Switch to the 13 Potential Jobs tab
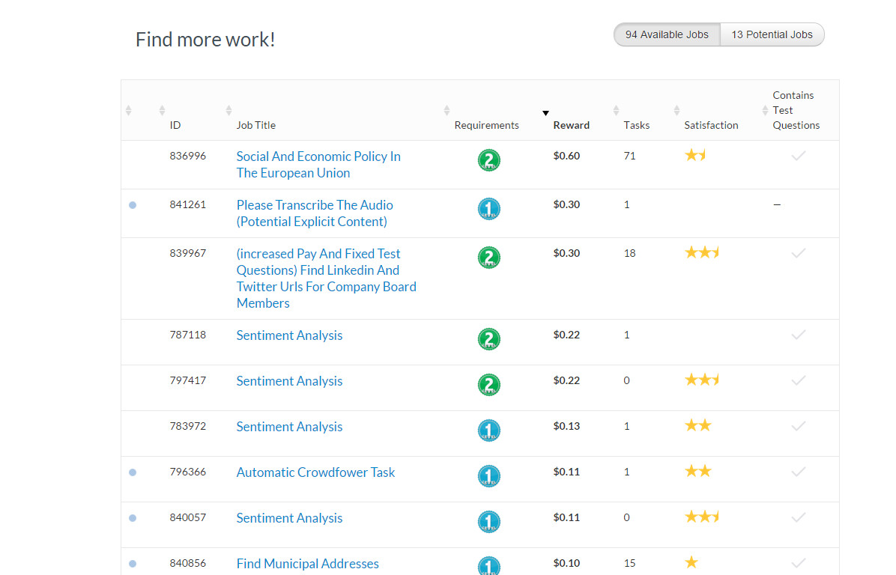The image size is (896, 575). click(x=772, y=34)
